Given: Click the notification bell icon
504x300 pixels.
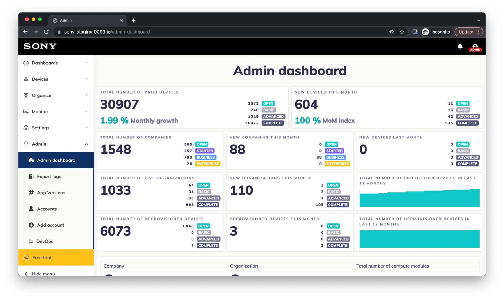Looking at the screenshot, I should pyautogui.click(x=460, y=47).
